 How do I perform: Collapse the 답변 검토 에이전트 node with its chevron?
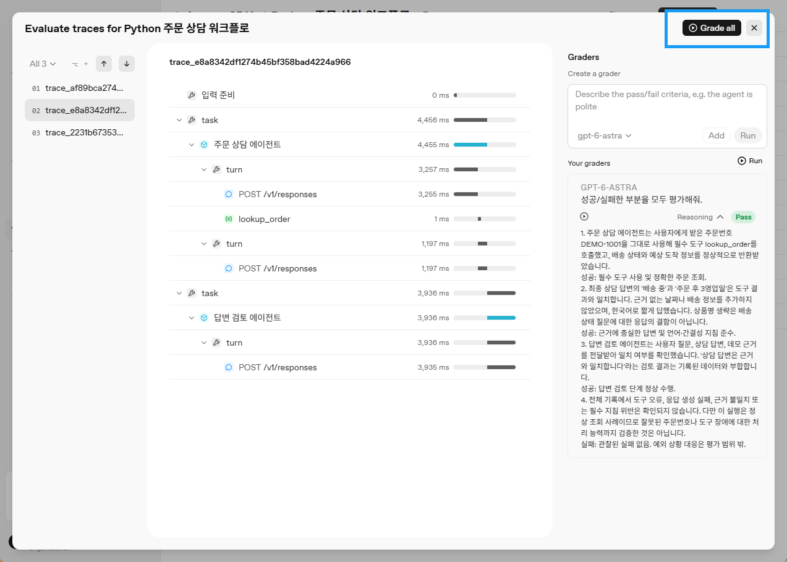[192, 318]
